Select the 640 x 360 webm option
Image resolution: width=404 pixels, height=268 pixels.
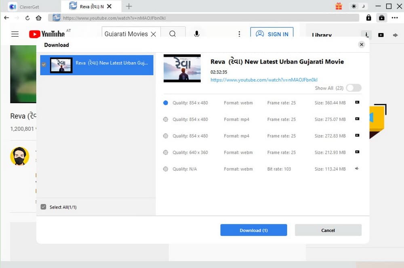point(166,153)
